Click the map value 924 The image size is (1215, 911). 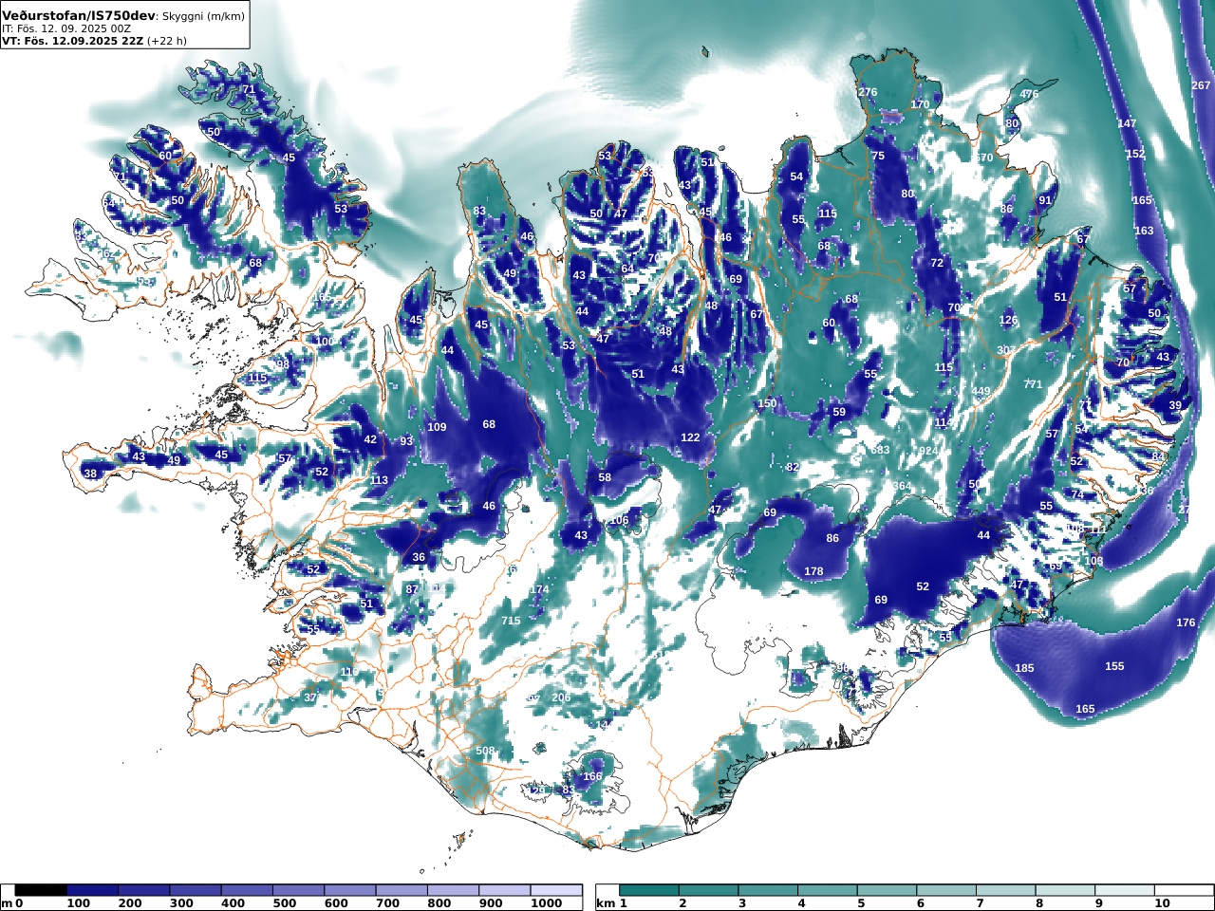928,451
